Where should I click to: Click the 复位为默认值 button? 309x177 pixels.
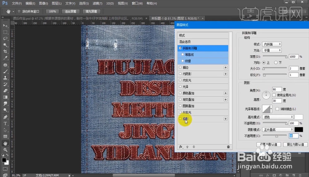295,144
